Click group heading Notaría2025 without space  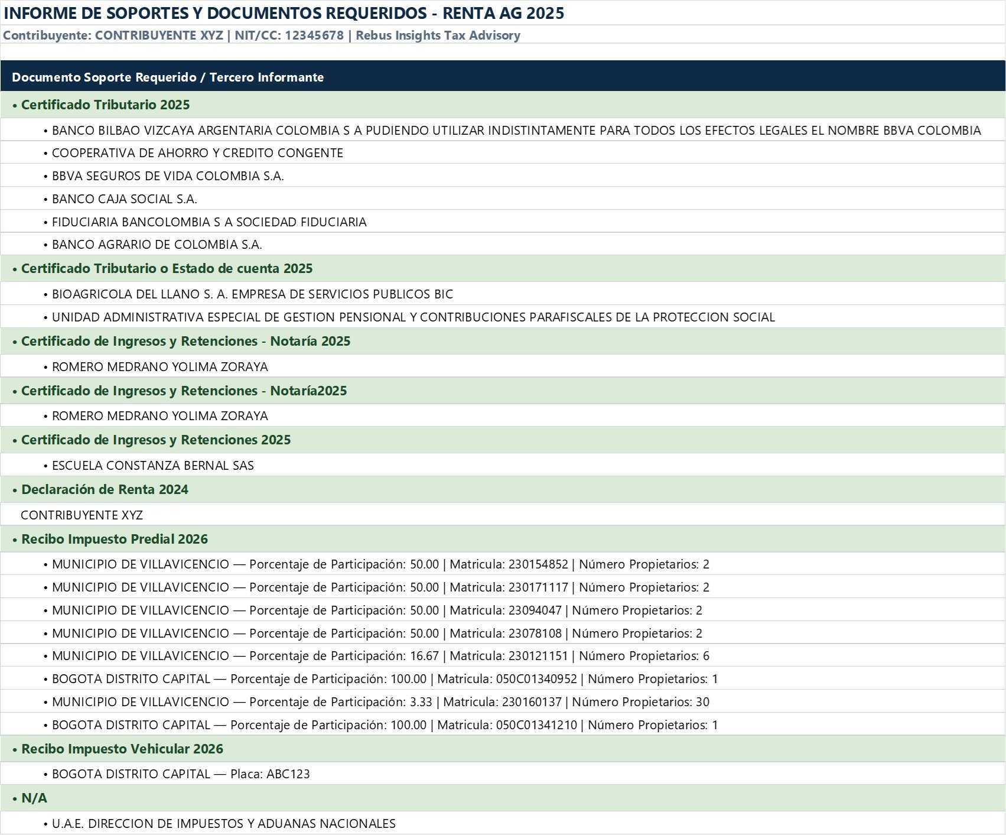pyautogui.click(x=503, y=391)
